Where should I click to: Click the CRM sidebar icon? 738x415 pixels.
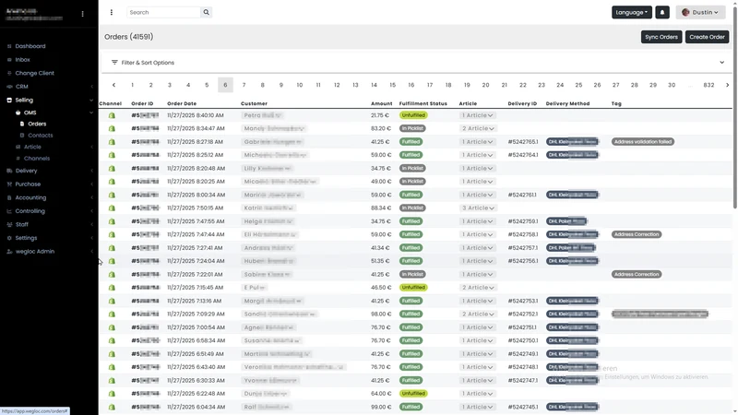(9, 87)
